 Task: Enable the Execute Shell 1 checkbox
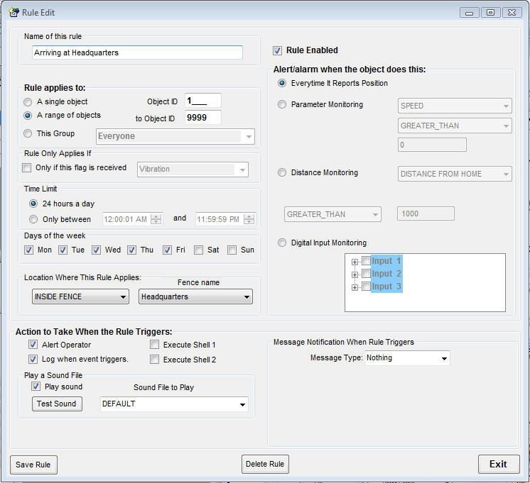(154, 345)
